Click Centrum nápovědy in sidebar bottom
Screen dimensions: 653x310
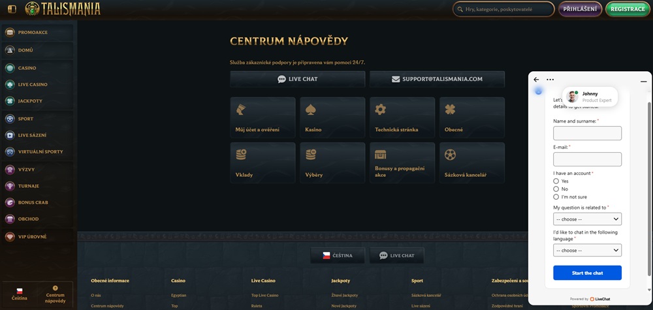point(55,294)
